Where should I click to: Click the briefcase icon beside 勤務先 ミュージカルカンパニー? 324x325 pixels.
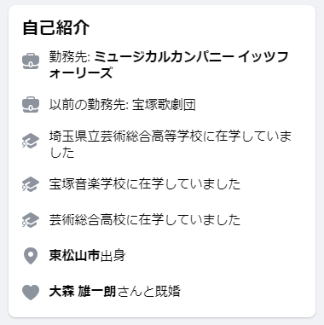[31, 61]
